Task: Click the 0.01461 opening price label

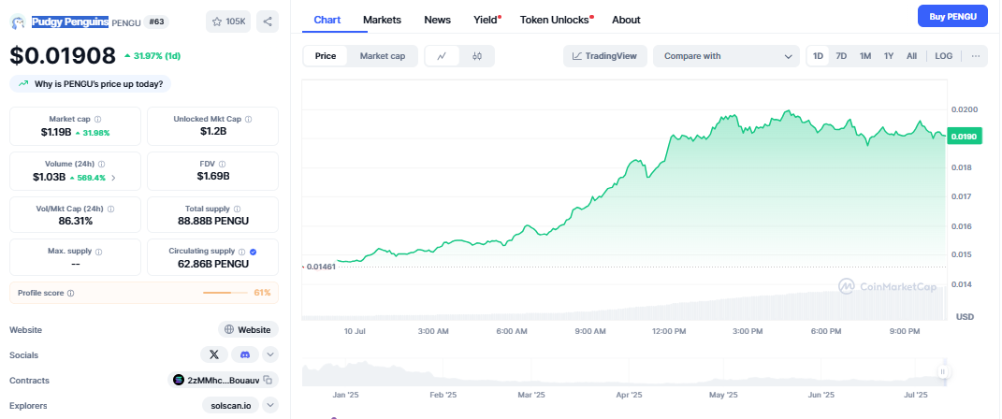Action: 322,266
